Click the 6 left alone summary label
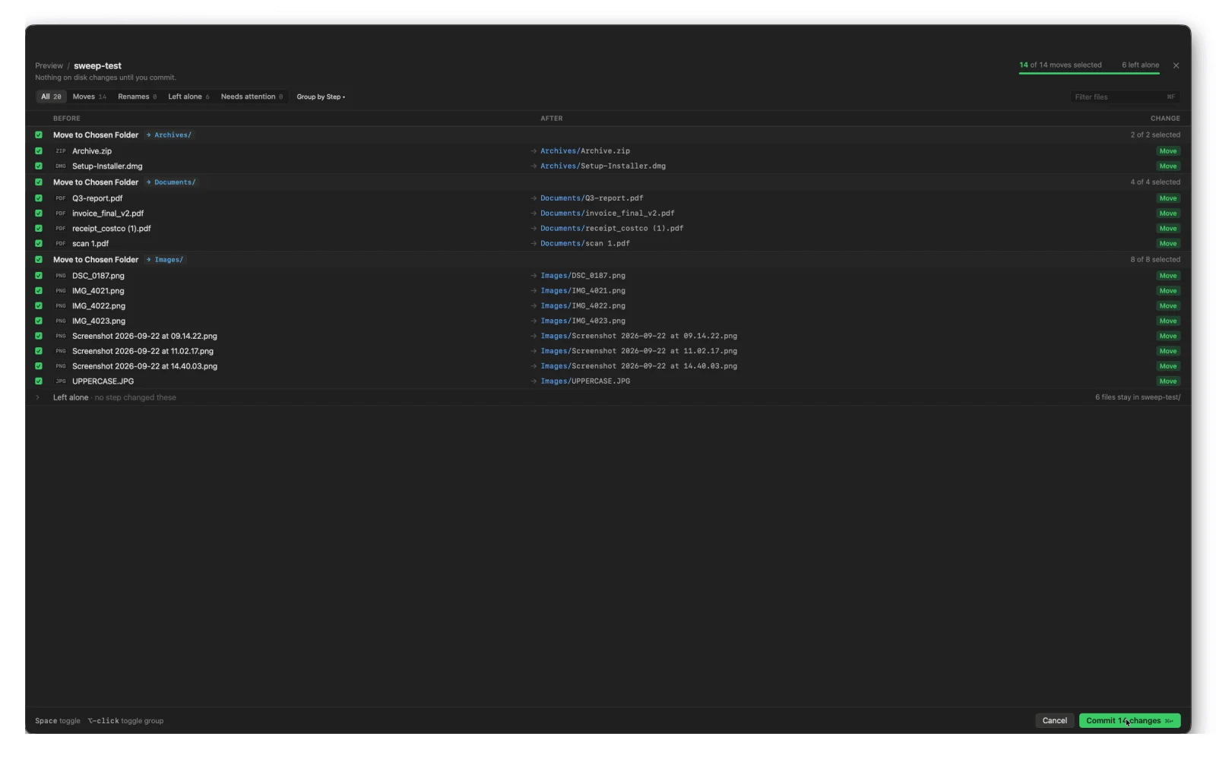Viewport: 1216px width, 759px height. coord(1140,65)
